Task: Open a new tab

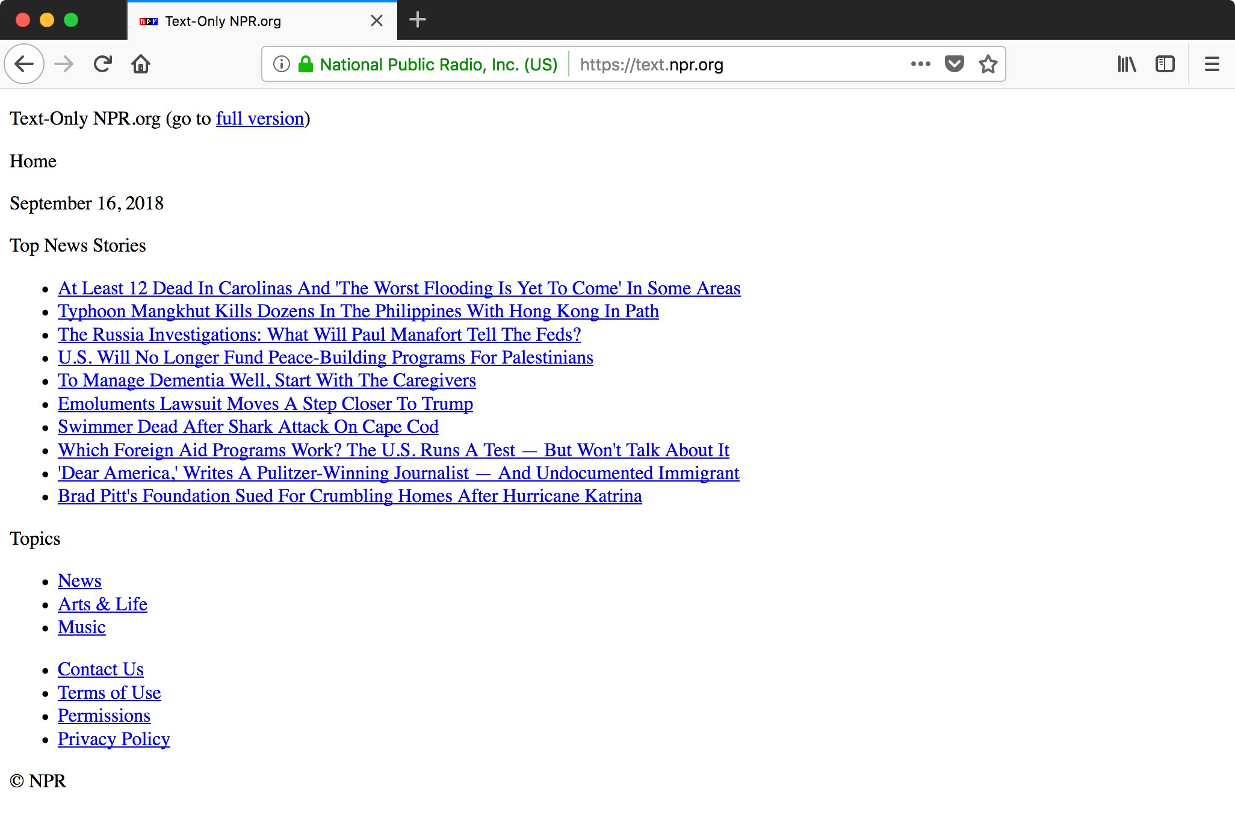Action: coord(418,20)
